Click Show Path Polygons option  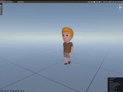(x=114, y=83)
